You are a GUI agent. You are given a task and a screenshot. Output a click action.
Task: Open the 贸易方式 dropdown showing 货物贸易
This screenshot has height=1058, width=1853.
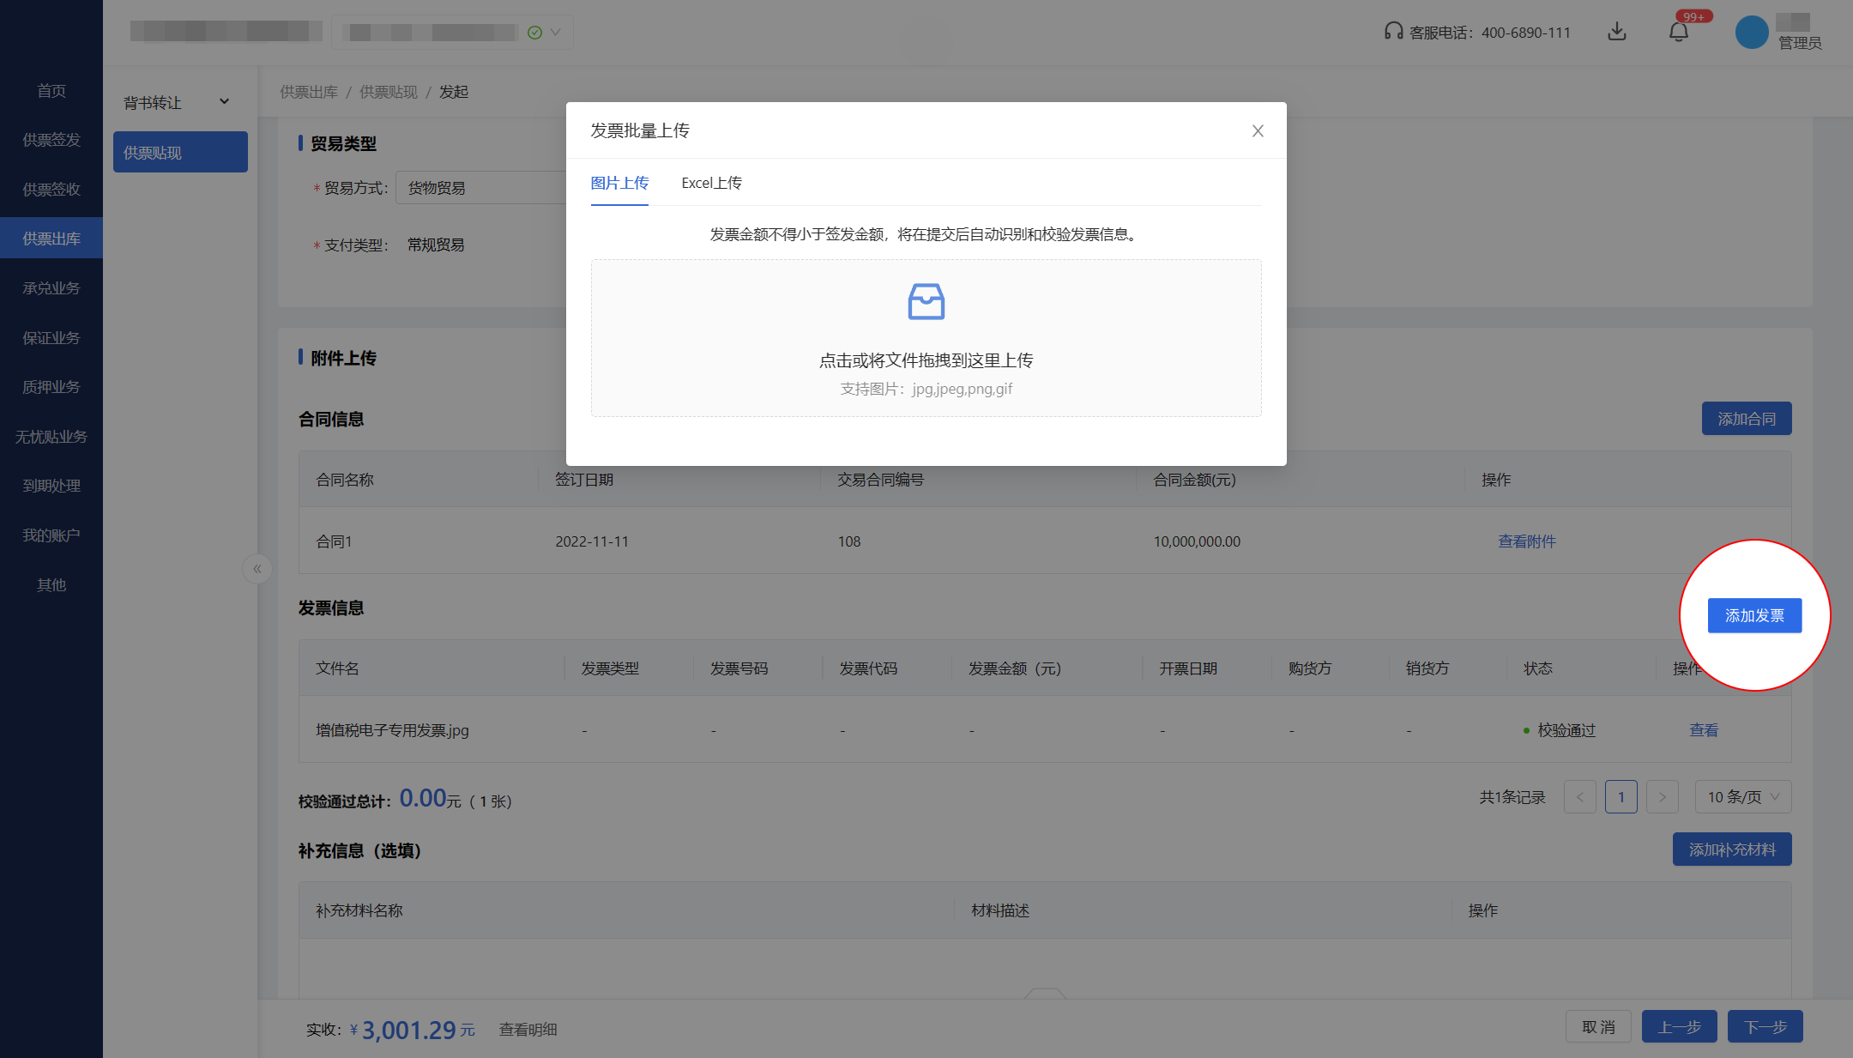click(x=480, y=188)
